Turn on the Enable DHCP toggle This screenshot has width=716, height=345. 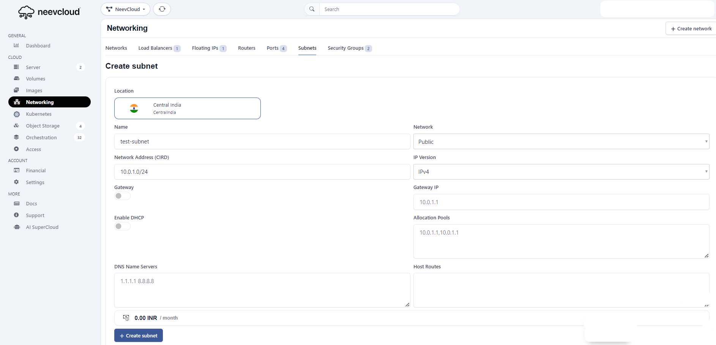(x=122, y=226)
